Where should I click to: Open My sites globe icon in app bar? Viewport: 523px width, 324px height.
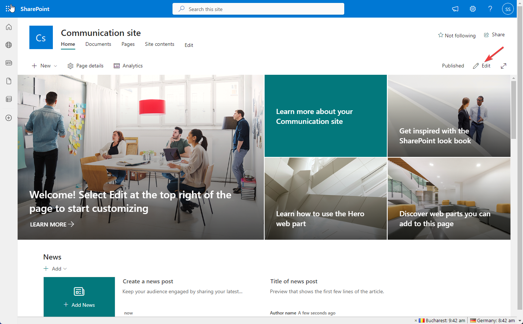tap(9, 45)
